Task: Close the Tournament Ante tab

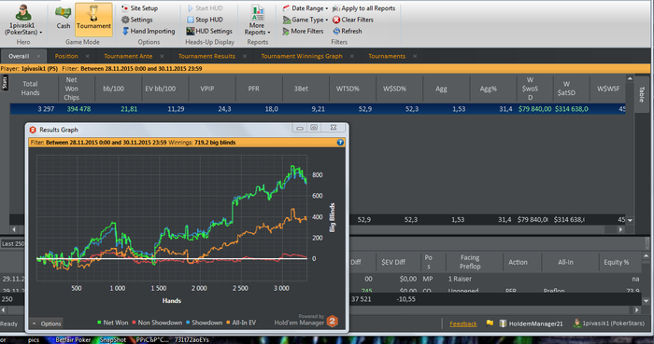Action: click(x=162, y=56)
